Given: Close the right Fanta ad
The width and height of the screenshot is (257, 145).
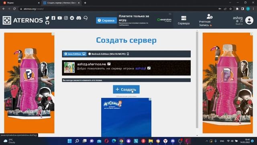Looking at the screenshot, I should point(251,34).
